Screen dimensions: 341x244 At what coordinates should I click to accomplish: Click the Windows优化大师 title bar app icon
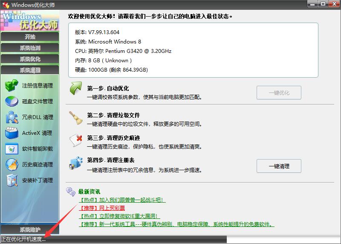(6, 5)
